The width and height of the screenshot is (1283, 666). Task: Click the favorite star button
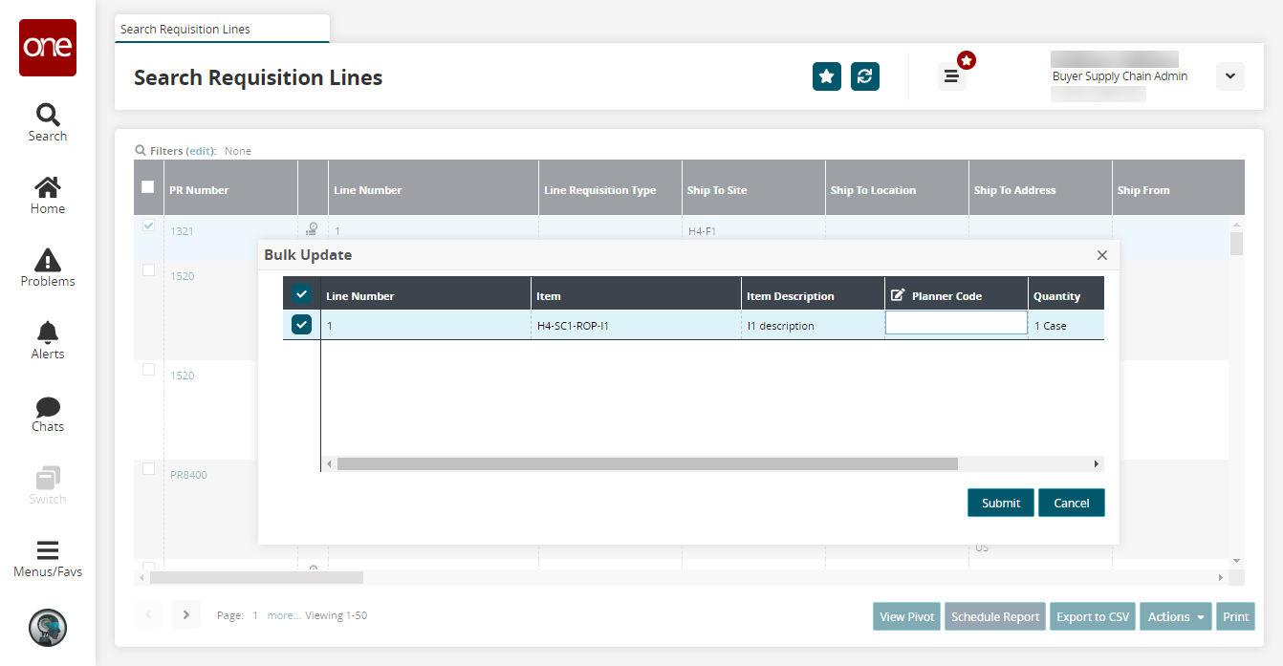coord(827,76)
